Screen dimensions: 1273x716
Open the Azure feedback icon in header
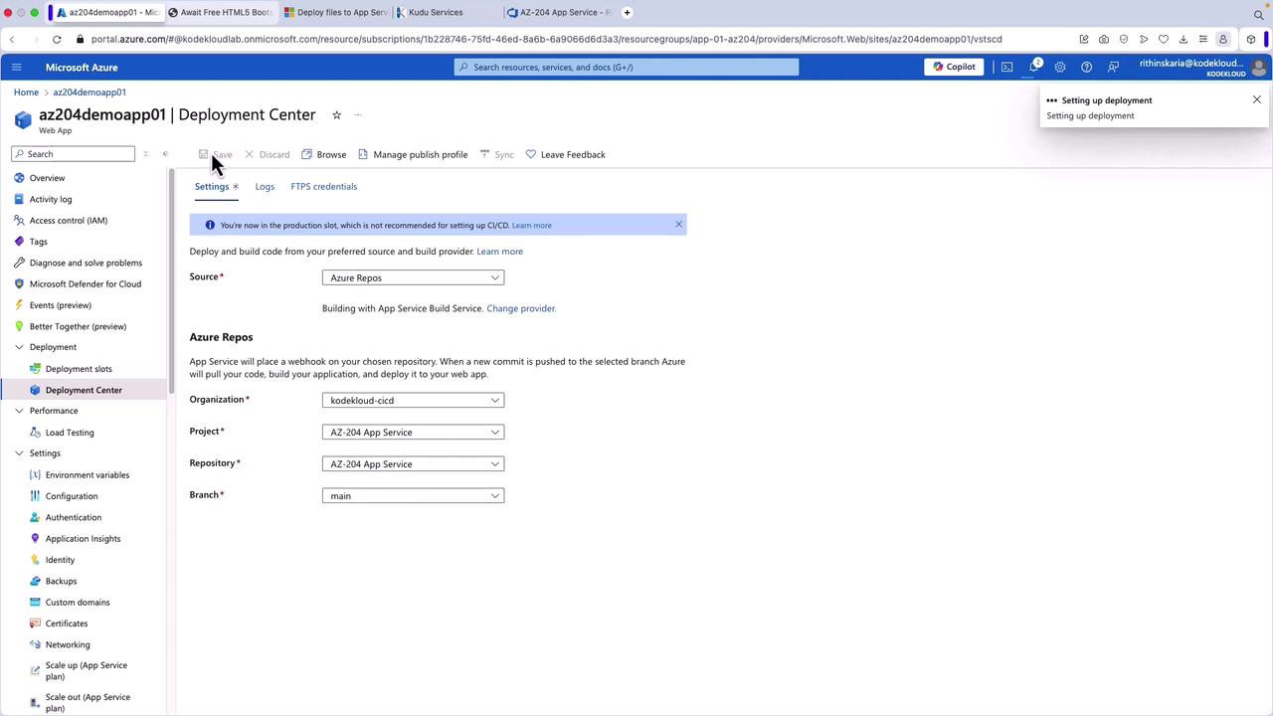1113,67
